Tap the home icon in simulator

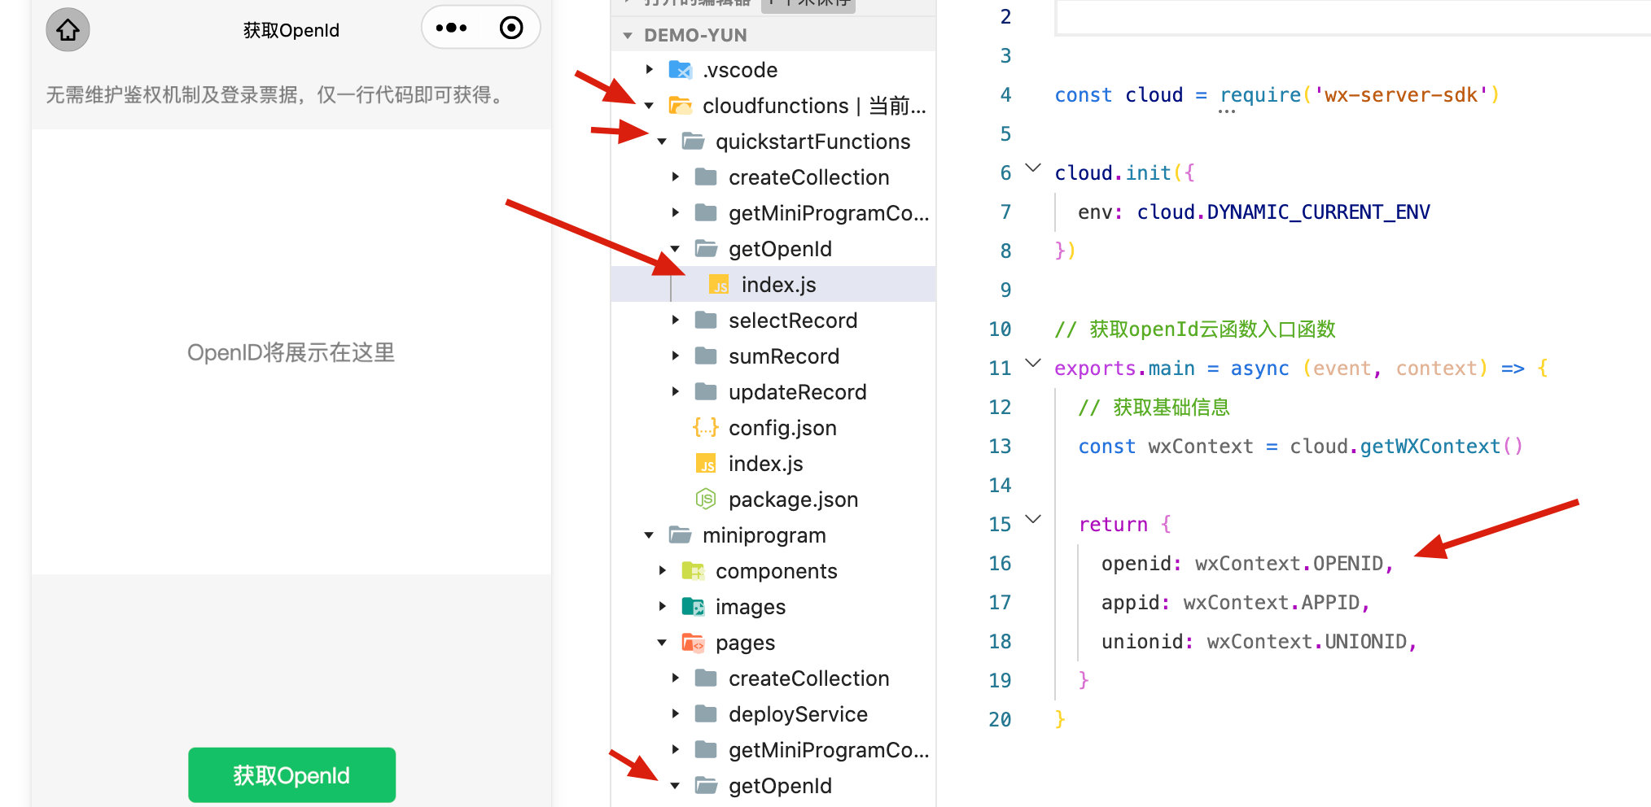68,30
